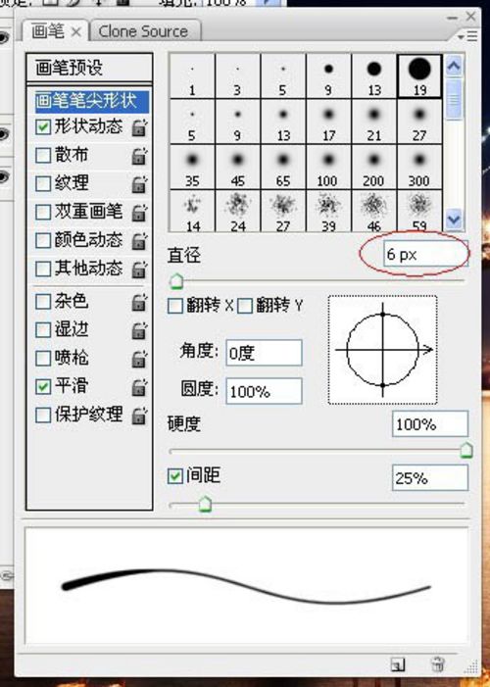The image size is (490, 687).
Task: Enable the 其他动态 checkbox
Action: pyautogui.click(x=43, y=269)
